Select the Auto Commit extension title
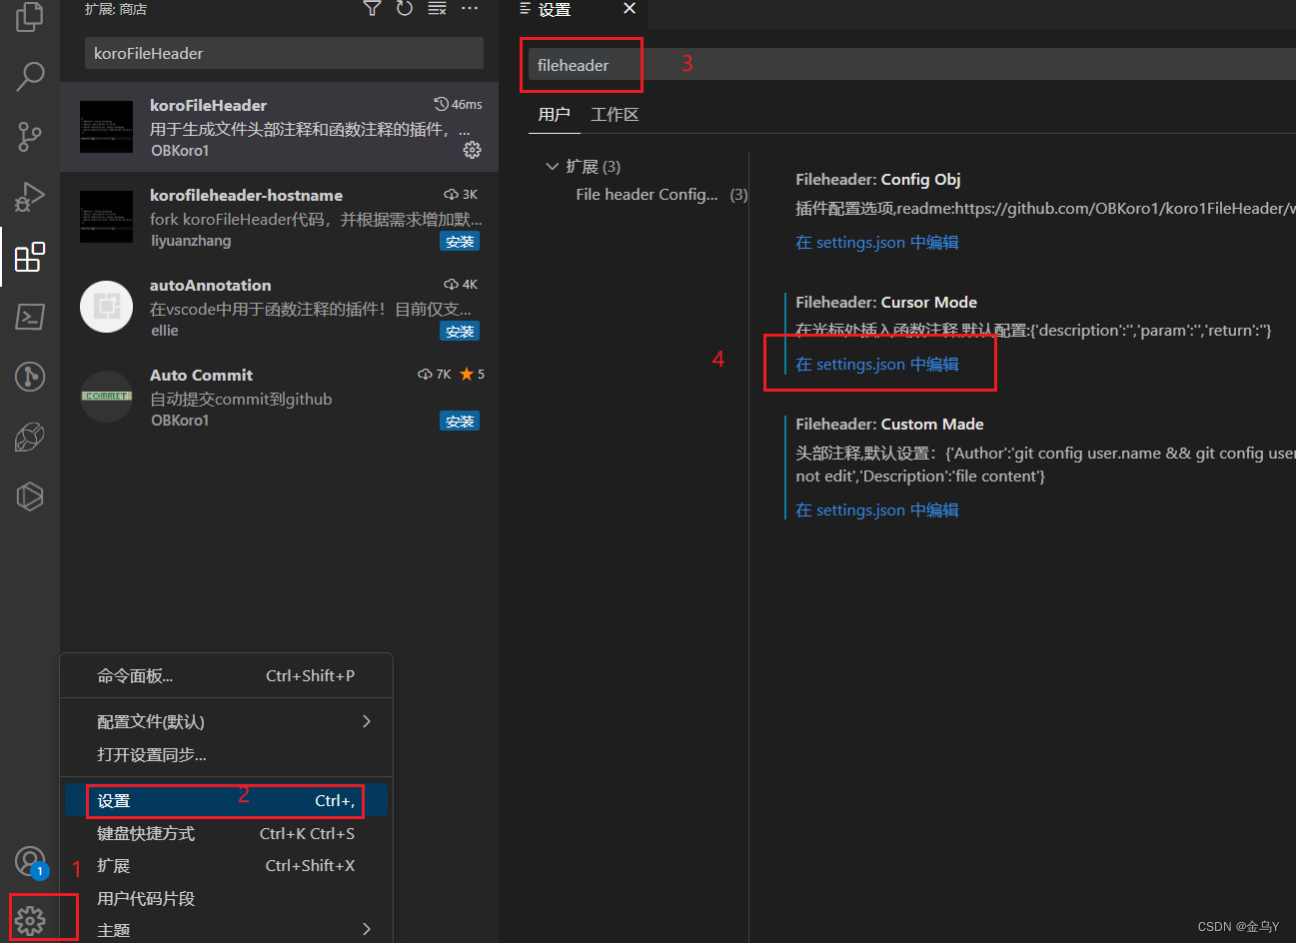 (x=201, y=375)
